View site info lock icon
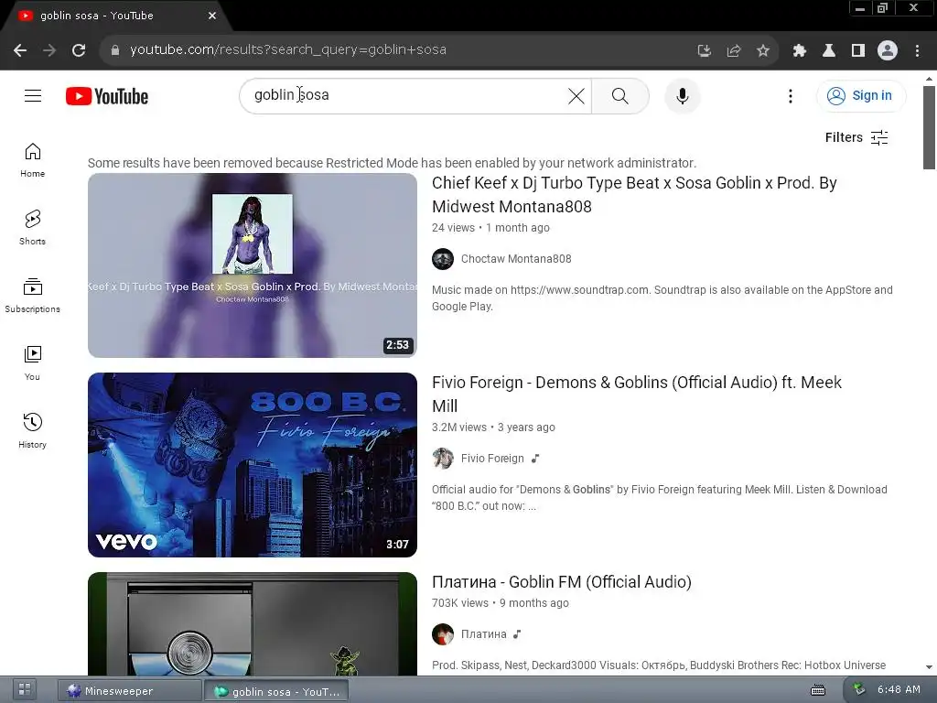This screenshot has width=937, height=703. tap(115, 50)
